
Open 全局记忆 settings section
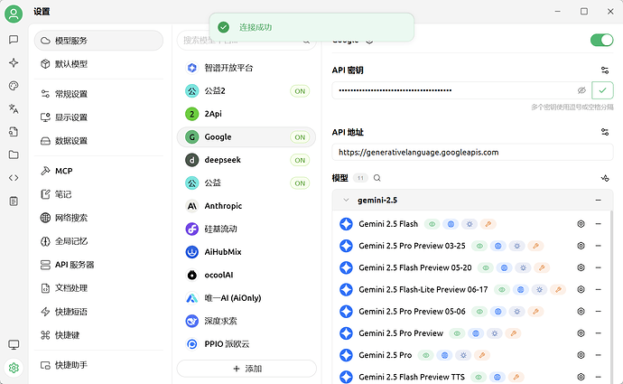tap(98, 241)
